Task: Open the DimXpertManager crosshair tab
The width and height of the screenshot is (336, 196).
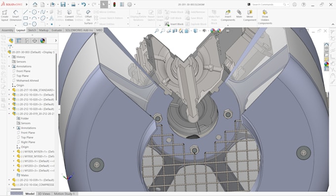Action: pyautogui.click(x=35, y=41)
